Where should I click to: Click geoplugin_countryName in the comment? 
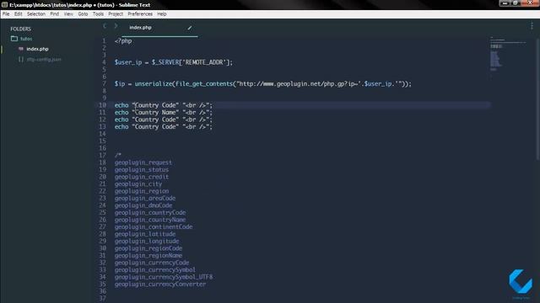150,220
